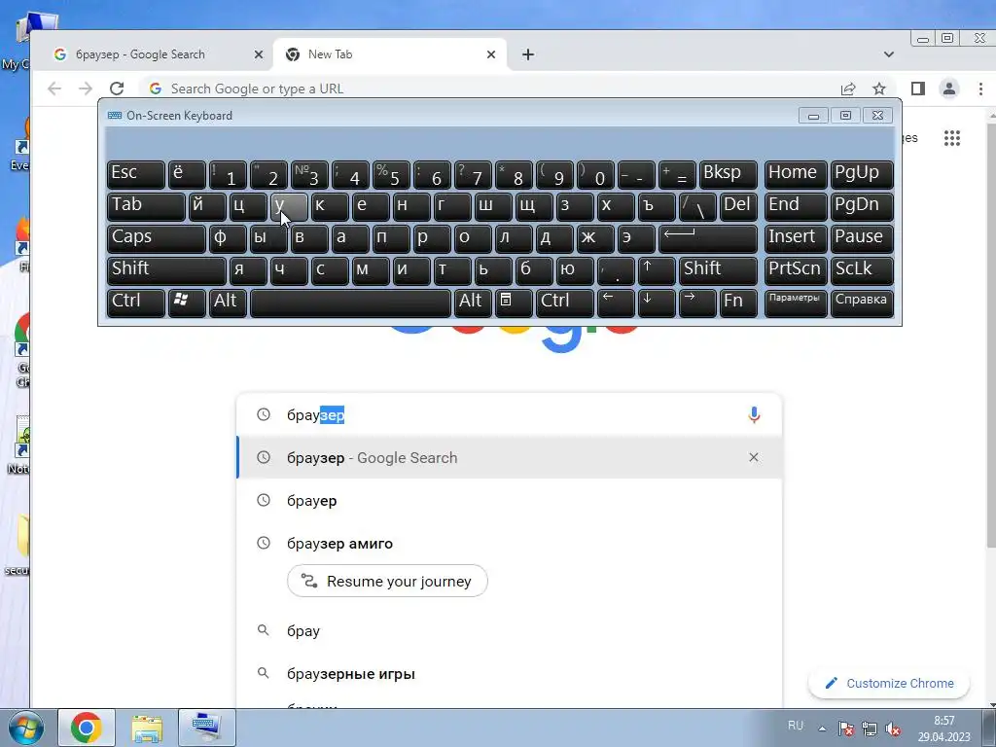Choose suggestion браузер амиго

pos(509,543)
